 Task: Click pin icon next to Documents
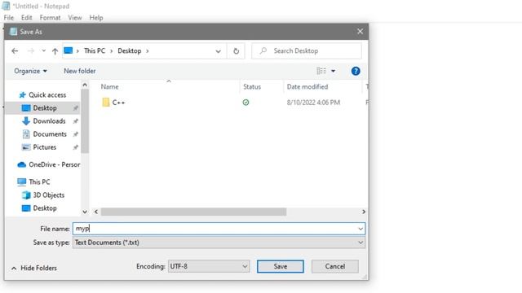point(76,134)
